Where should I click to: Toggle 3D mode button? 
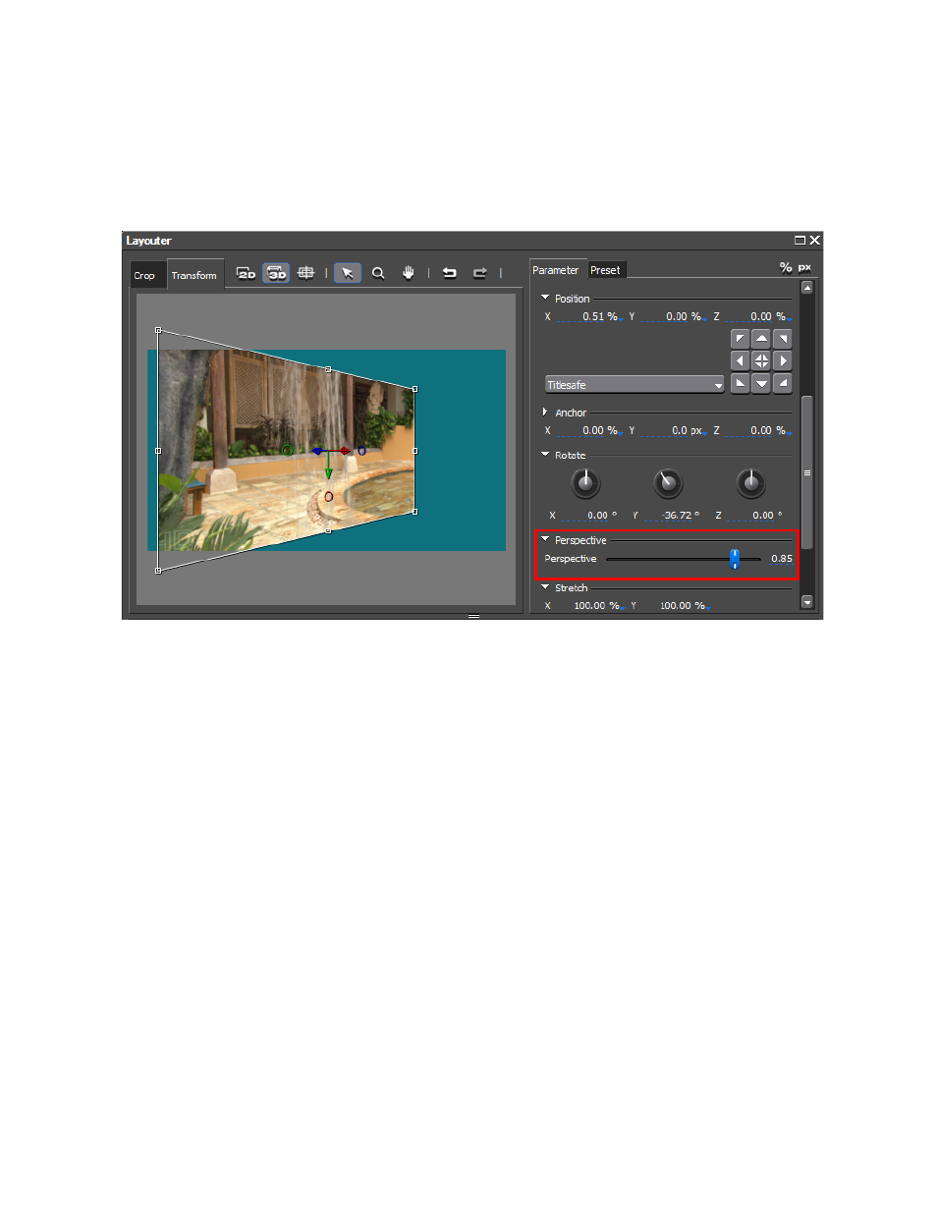277,274
